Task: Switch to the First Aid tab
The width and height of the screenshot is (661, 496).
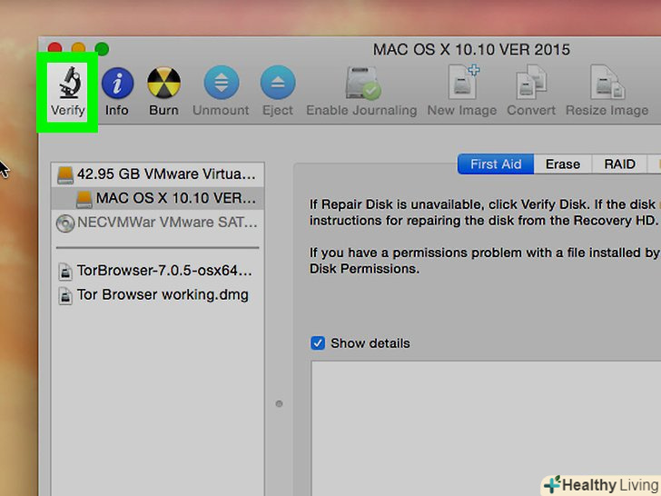Action: pyautogui.click(x=496, y=164)
